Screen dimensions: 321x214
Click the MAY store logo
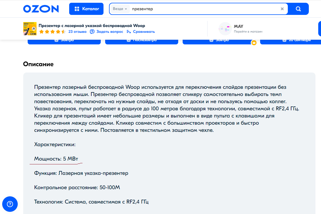point(225,29)
